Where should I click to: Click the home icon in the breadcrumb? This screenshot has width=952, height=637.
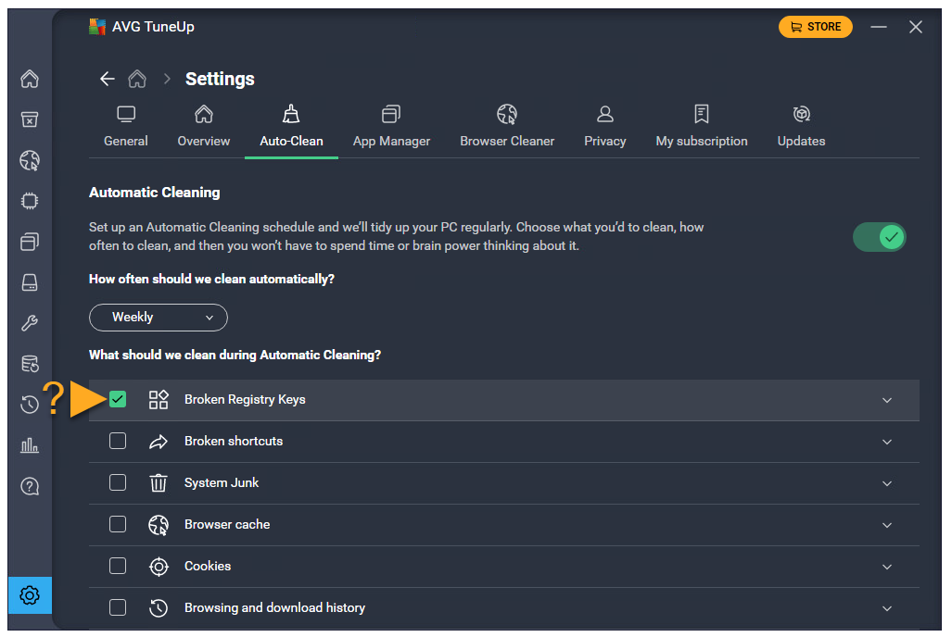(137, 79)
